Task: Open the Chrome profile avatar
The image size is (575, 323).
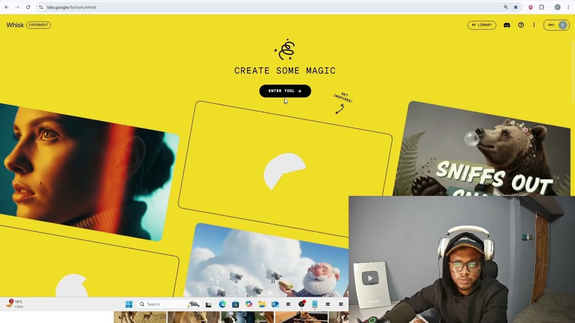Action: coord(557,7)
